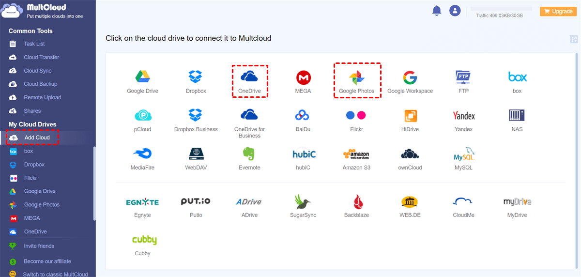Switch to classic MultCloud
The width and height of the screenshot is (581, 277).
[x=55, y=274]
